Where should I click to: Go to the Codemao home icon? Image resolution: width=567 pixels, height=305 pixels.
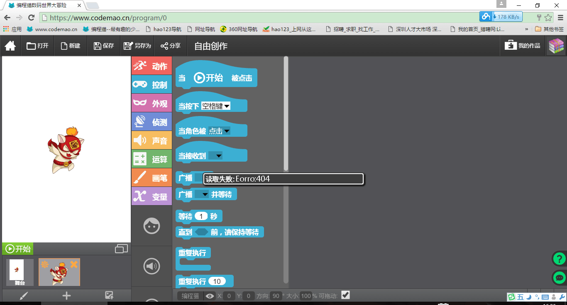point(10,46)
